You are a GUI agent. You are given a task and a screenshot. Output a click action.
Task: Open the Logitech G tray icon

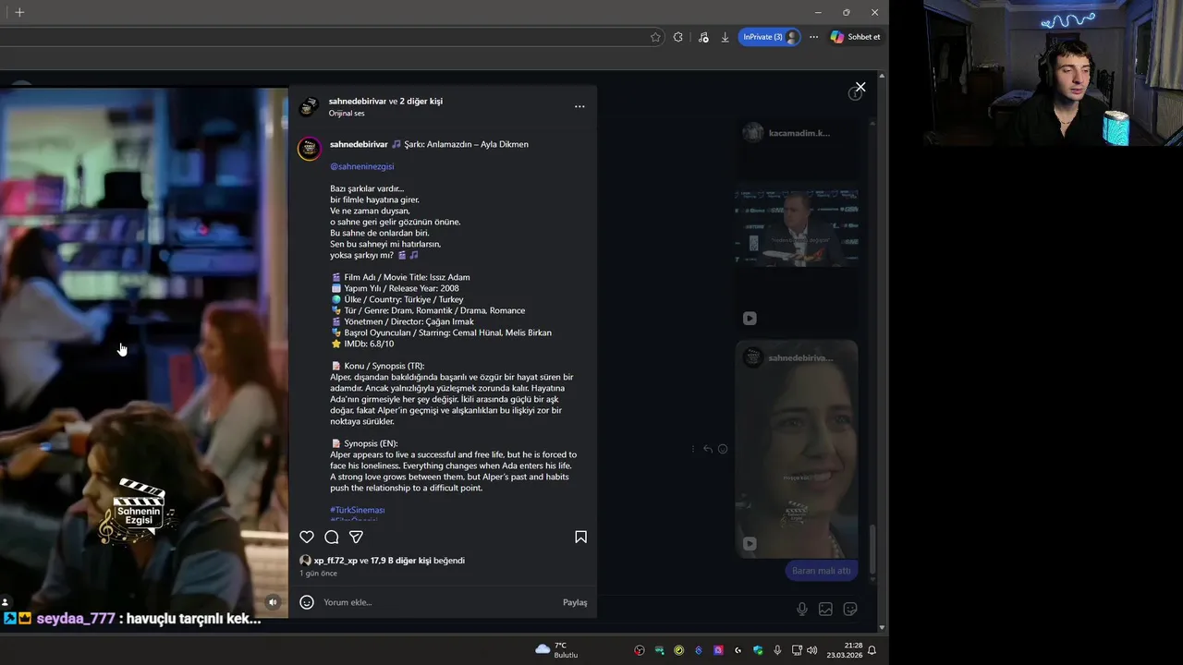pyautogui.click(x=738, y=650)
